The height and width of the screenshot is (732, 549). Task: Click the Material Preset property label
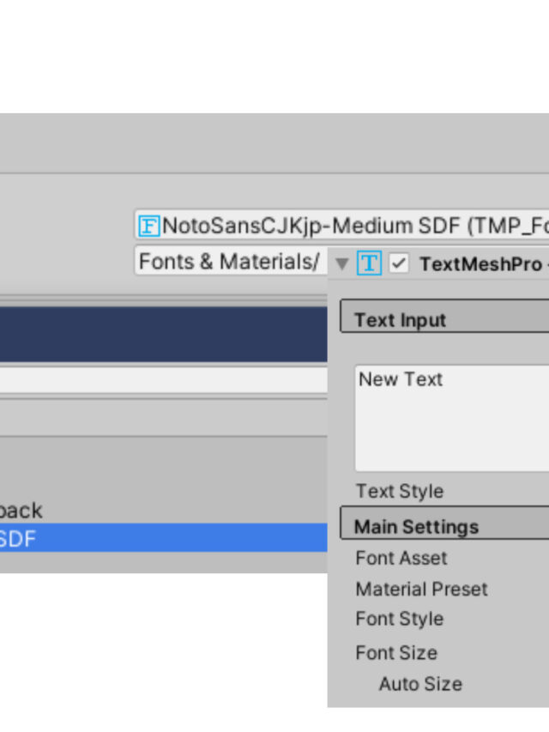421,590
